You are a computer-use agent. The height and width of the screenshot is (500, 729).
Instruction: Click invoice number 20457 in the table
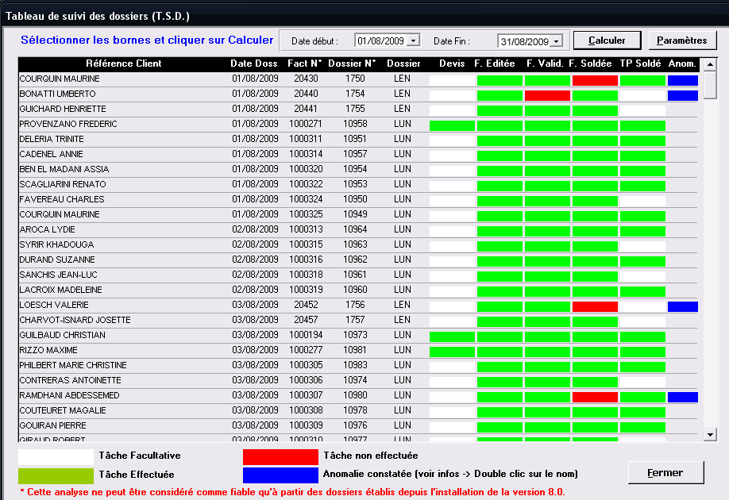(x=306, y=320)
